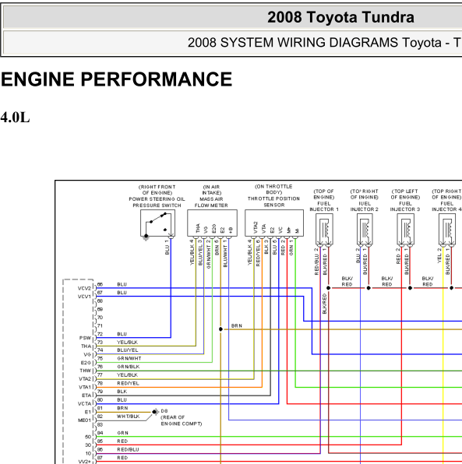The image size is (462, 464).
Task: Click the splice dot below Fuel Injector 2
Action: click(x=369, y=287)
